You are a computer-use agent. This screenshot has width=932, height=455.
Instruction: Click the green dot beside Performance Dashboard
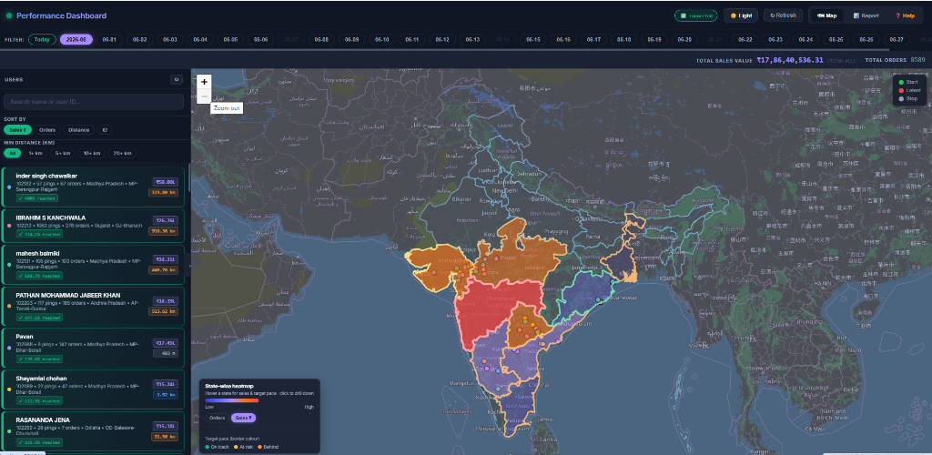(9, 15)
